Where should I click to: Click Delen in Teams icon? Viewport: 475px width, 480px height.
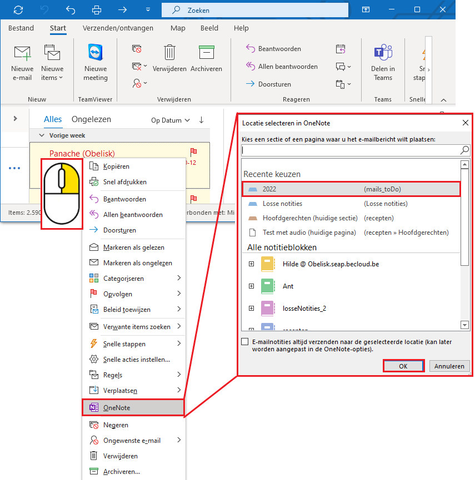pos(383,63)
